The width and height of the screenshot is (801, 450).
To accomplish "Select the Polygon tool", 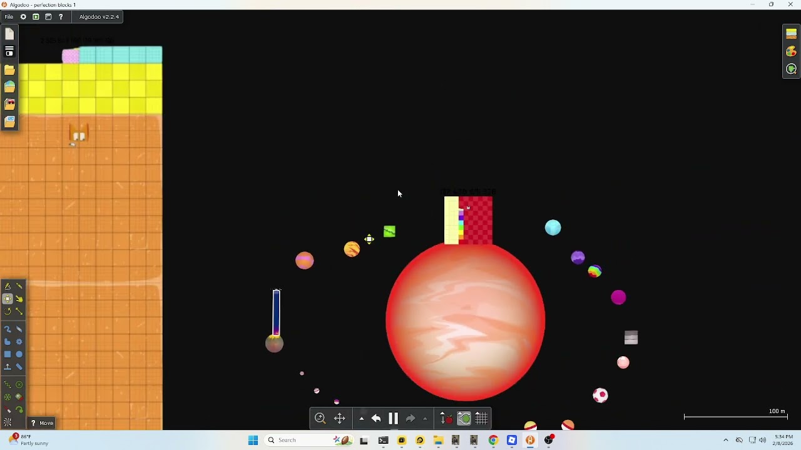I will [8, 342].
